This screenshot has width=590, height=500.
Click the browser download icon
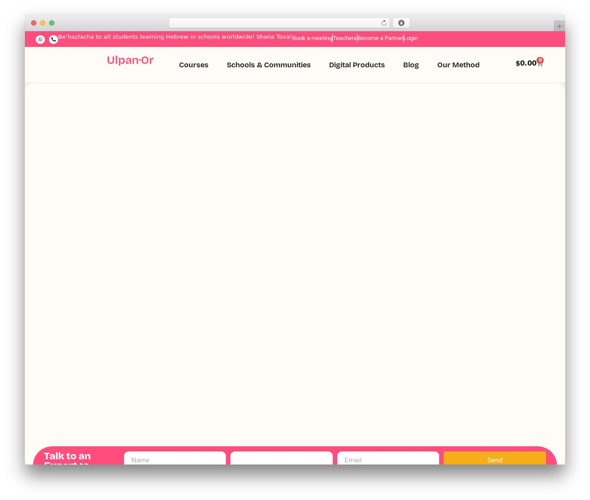[401, 23]
